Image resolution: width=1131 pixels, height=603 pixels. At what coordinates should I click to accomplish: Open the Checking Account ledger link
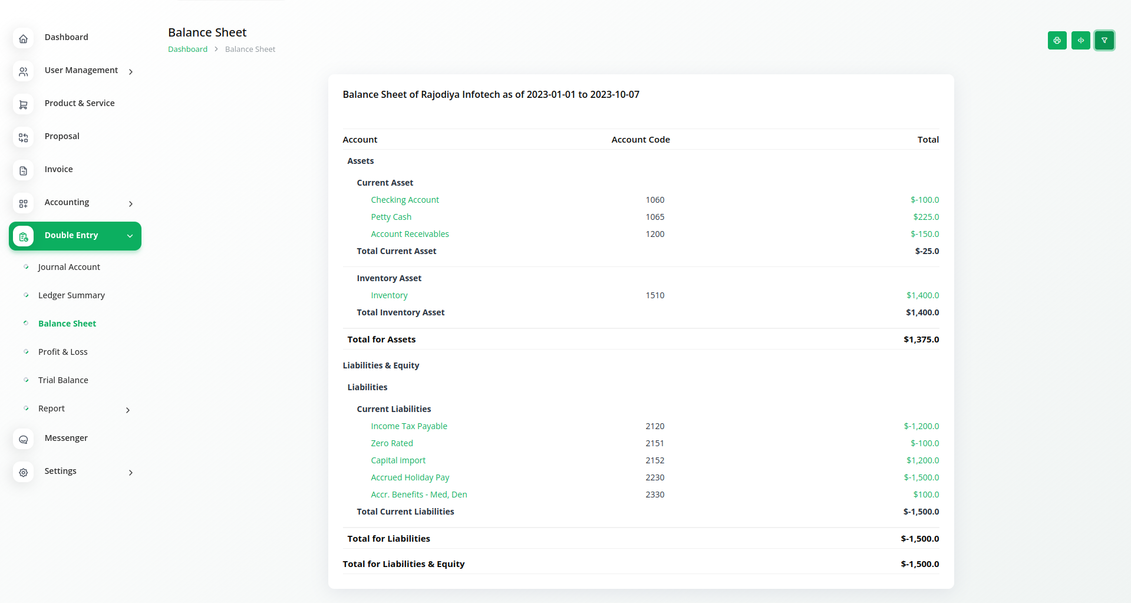(405, 200)
